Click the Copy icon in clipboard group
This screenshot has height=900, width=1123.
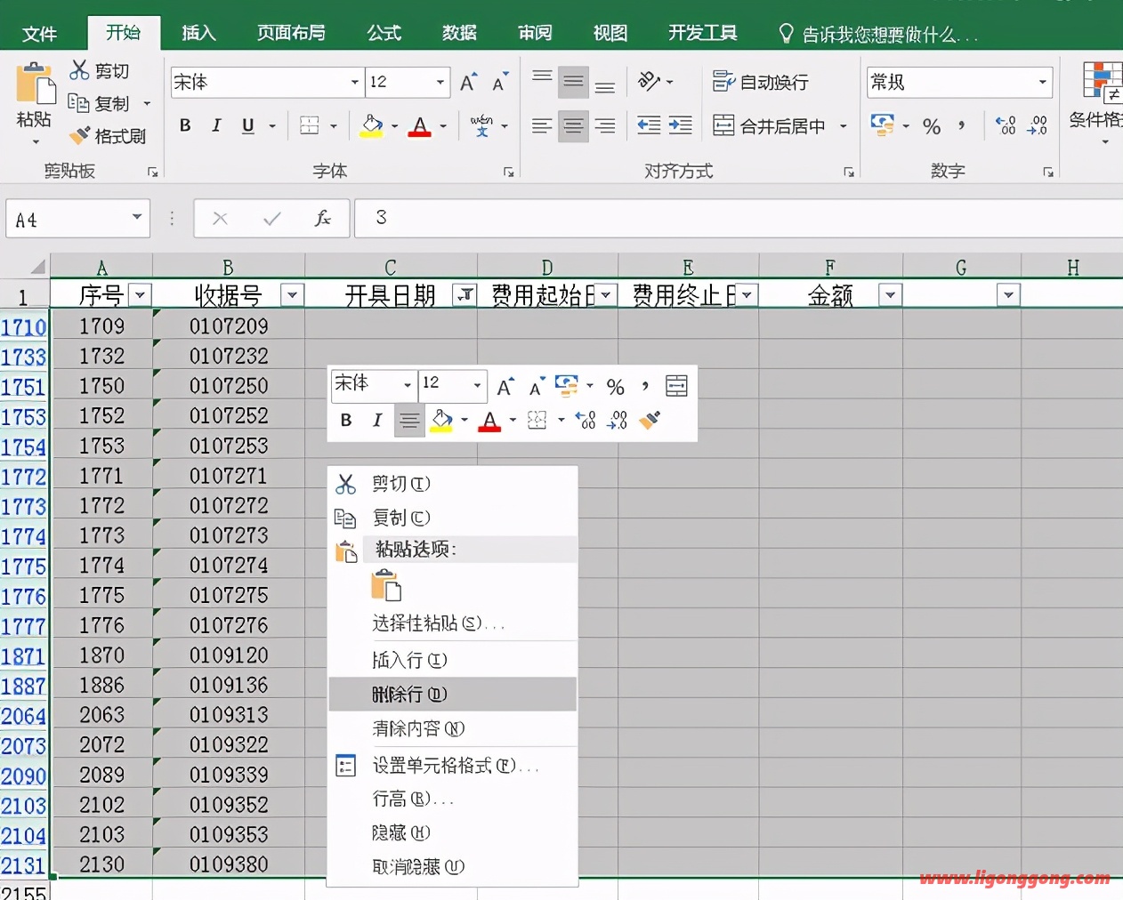tap(78, 103)
